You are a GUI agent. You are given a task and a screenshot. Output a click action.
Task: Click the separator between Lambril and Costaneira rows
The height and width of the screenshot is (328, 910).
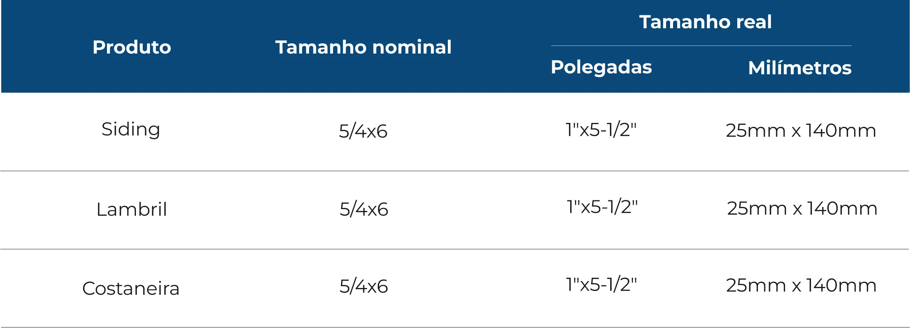pos(455,249)
